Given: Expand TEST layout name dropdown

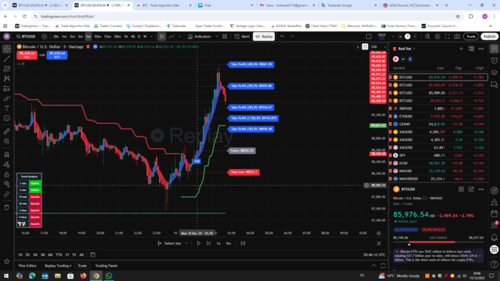Looking at the screenshot, I should (x=393, y=37).
